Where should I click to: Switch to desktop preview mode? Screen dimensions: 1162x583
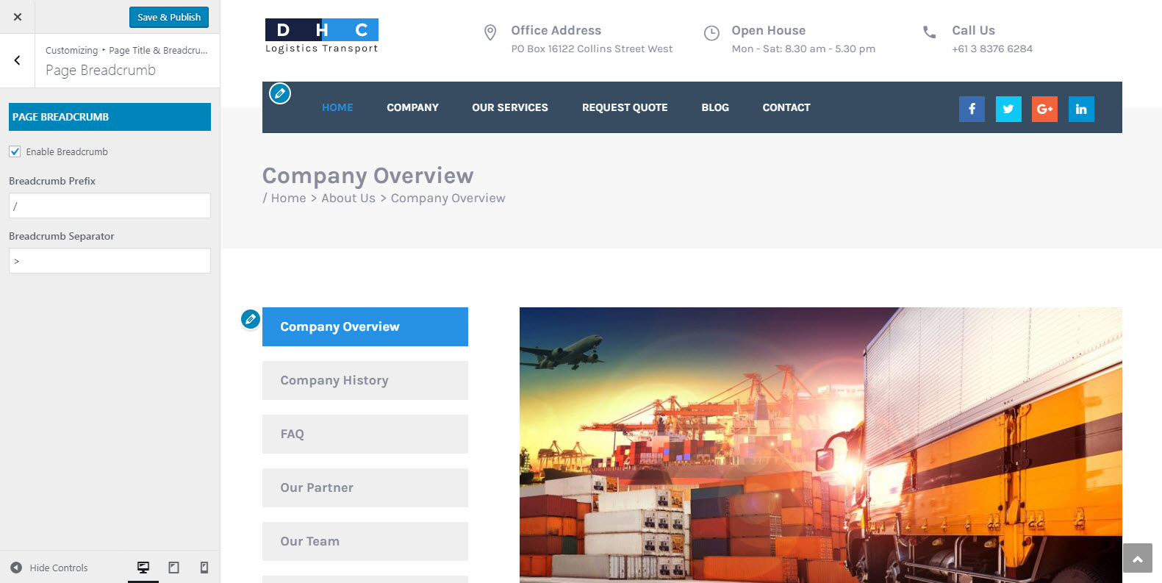coord(143,568)
